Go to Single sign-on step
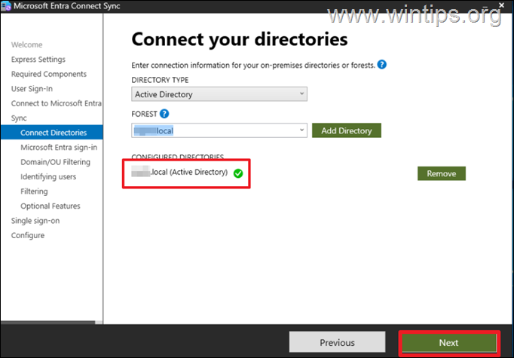514x358 pixels. (x=35, y=221)
